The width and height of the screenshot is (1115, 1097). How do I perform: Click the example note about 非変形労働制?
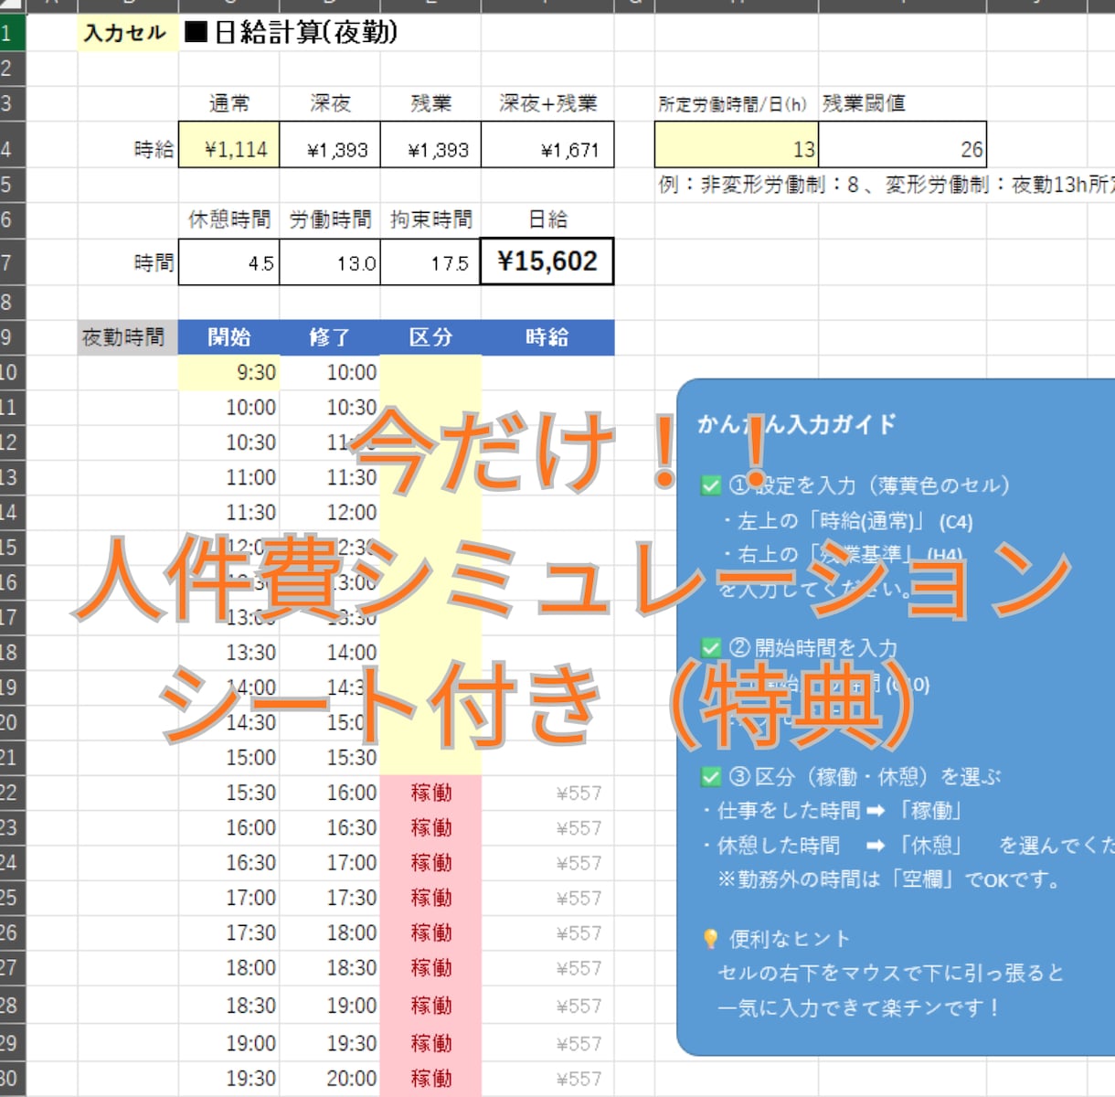[x=886, y=185]
